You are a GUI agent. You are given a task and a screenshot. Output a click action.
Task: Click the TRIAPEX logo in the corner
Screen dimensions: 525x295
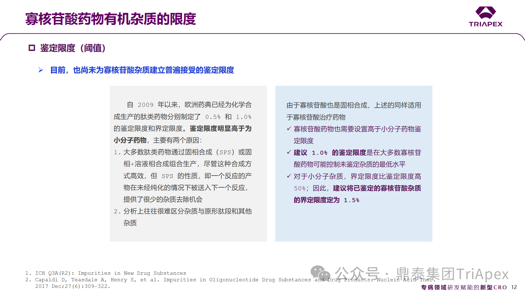[485, 17]
